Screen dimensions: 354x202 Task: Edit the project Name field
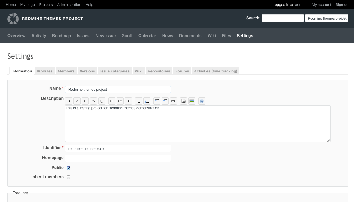118,90
